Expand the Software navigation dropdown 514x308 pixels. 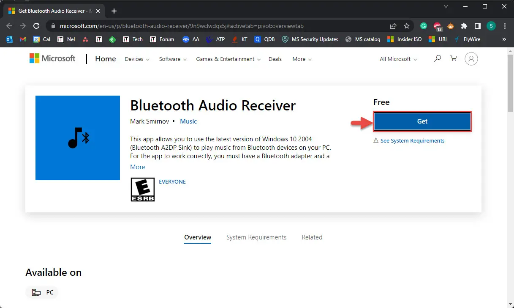pos(170,59)
